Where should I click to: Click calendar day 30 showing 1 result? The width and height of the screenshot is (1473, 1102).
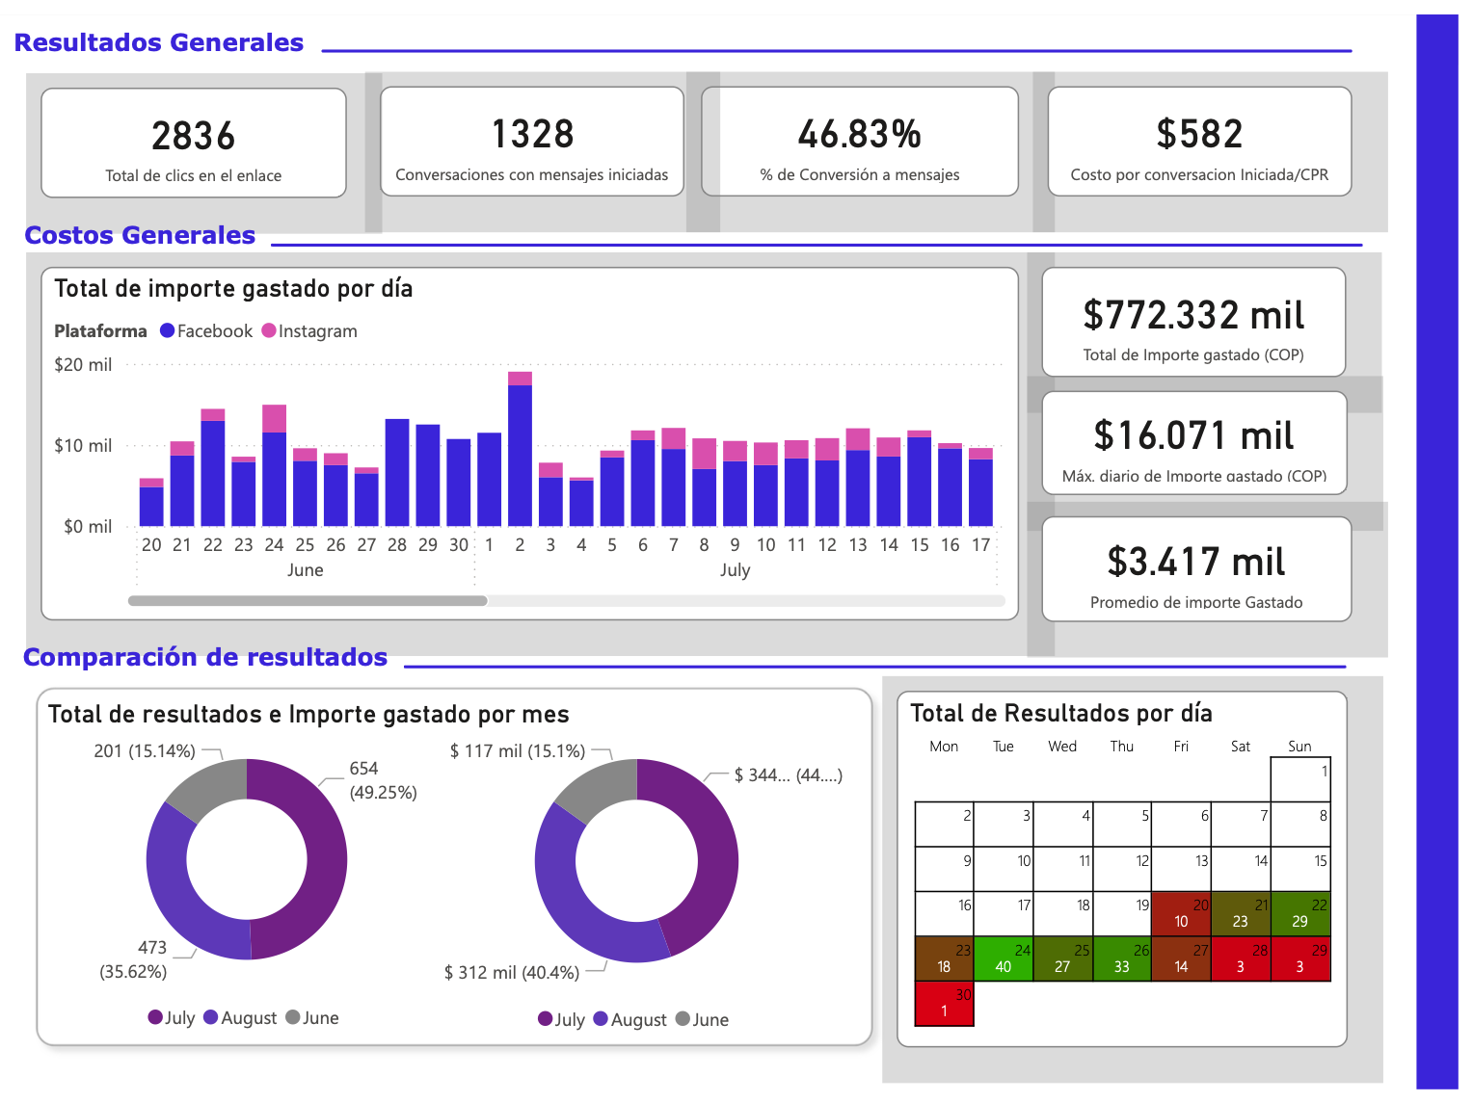click(944, 1004)
